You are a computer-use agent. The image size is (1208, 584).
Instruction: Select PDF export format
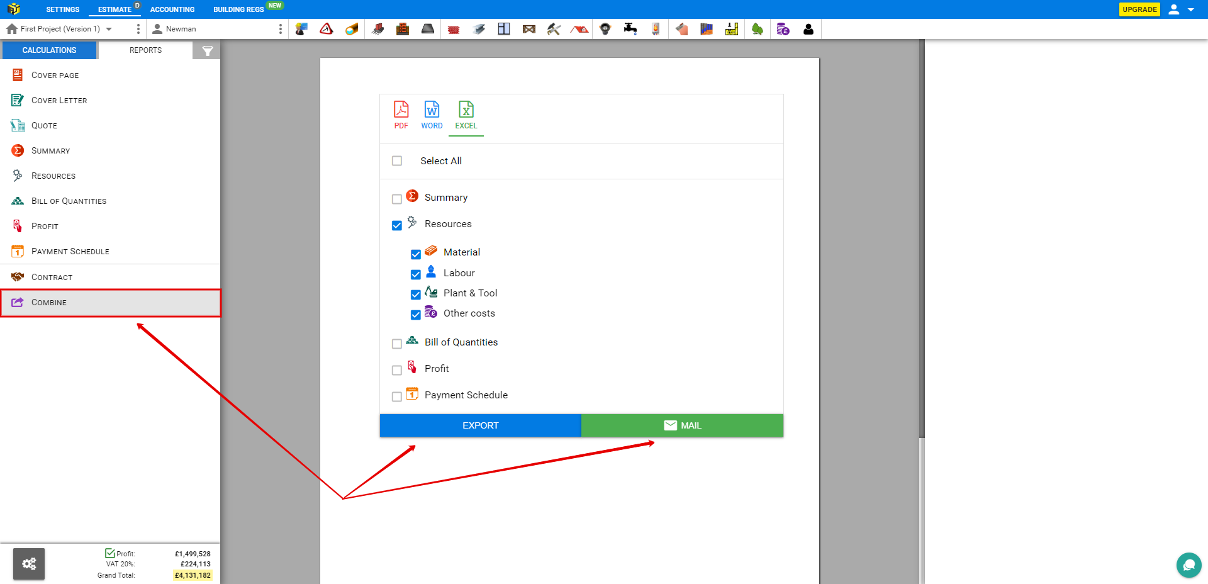click(x=401, y=115)
